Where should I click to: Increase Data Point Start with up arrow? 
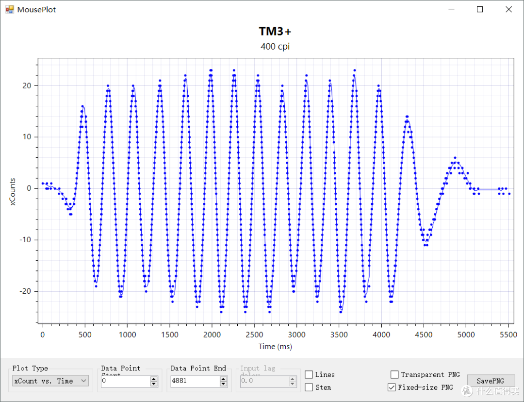(154, 379)
